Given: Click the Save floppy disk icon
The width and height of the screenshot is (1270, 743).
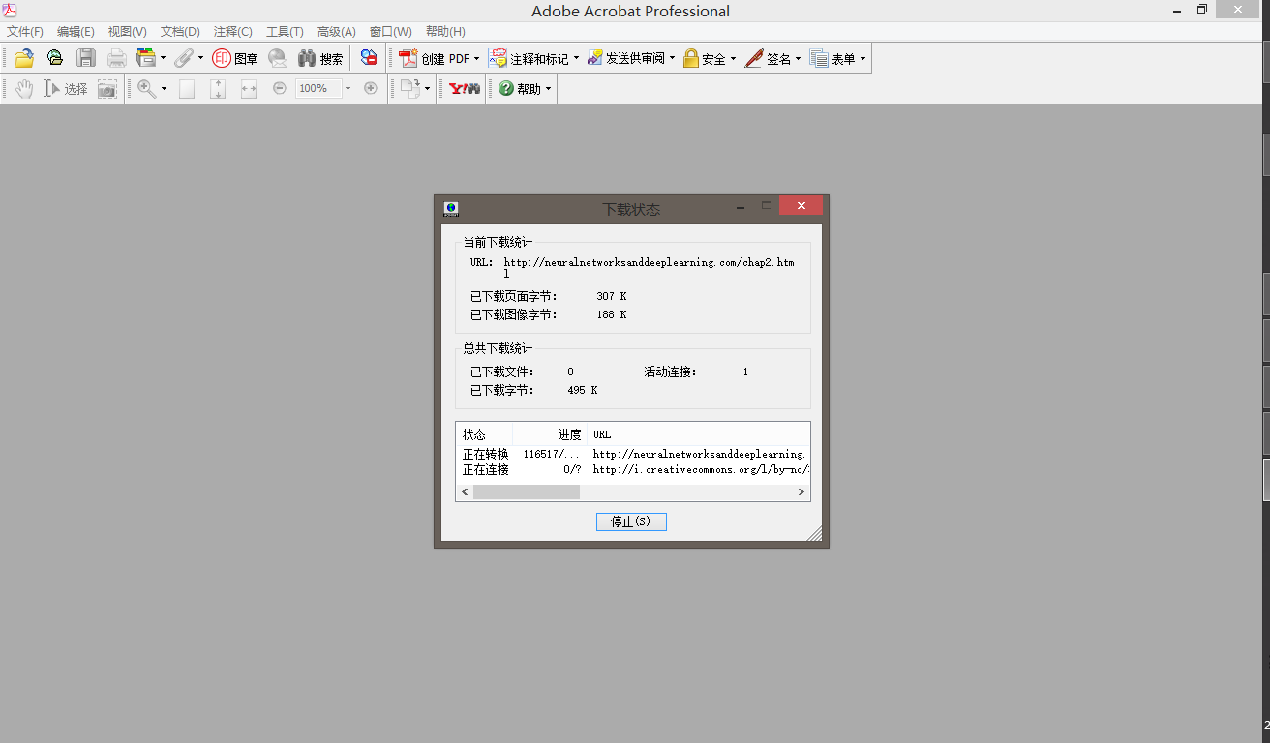Looking at the screenshot, I should coord(86,58).
